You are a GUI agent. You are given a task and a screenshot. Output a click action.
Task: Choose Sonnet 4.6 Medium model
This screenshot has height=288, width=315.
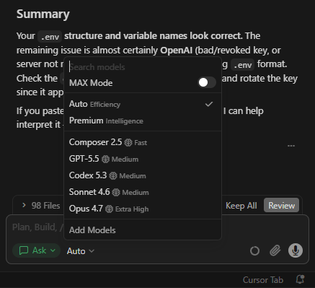[143, 192]
